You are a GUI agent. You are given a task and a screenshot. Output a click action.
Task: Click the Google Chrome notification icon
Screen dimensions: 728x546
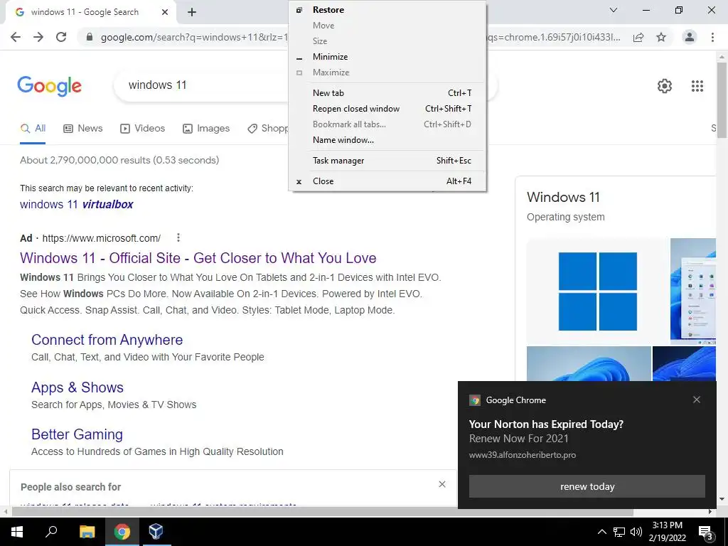click(474, 400)
